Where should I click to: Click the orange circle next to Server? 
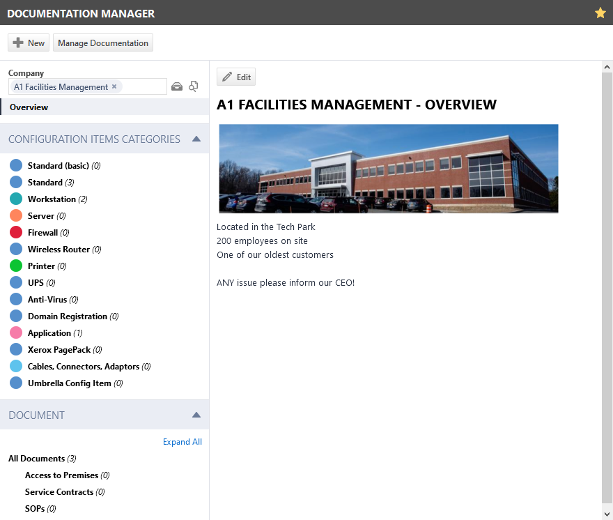pos(16,215)
